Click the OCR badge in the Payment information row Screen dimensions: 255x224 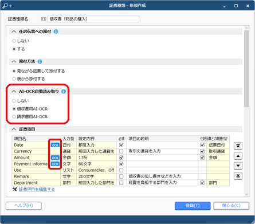pos(55,164)
